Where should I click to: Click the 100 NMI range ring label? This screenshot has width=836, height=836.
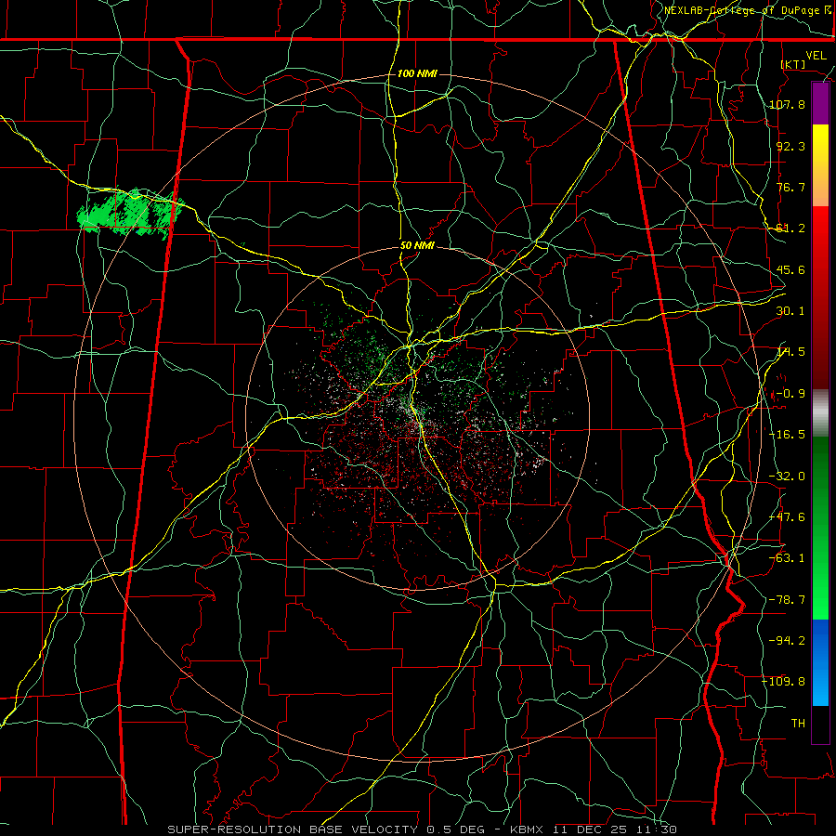pyautogui.click(x=417, y=73)
